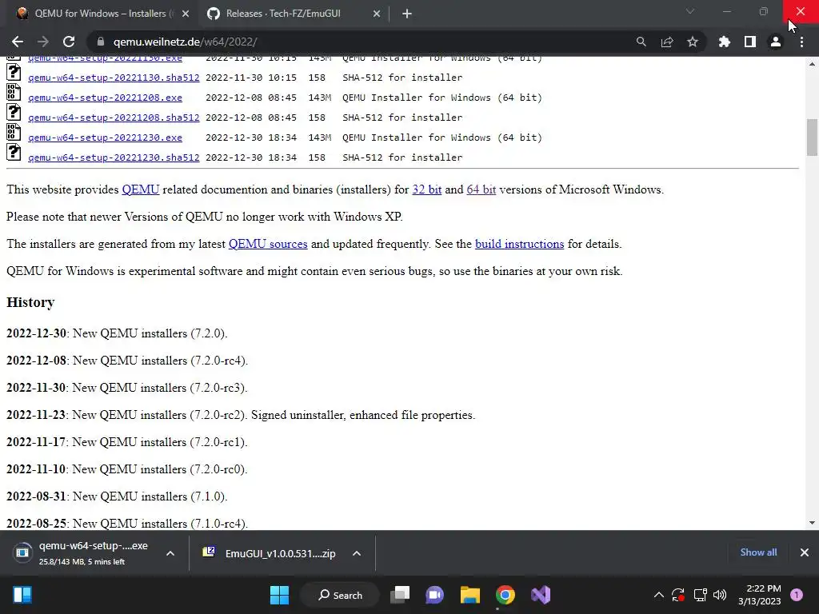Click question icon beside qemu-w64-setup-20221208.sha512
This screenshot has width=819, height=614.
(14, 112)
